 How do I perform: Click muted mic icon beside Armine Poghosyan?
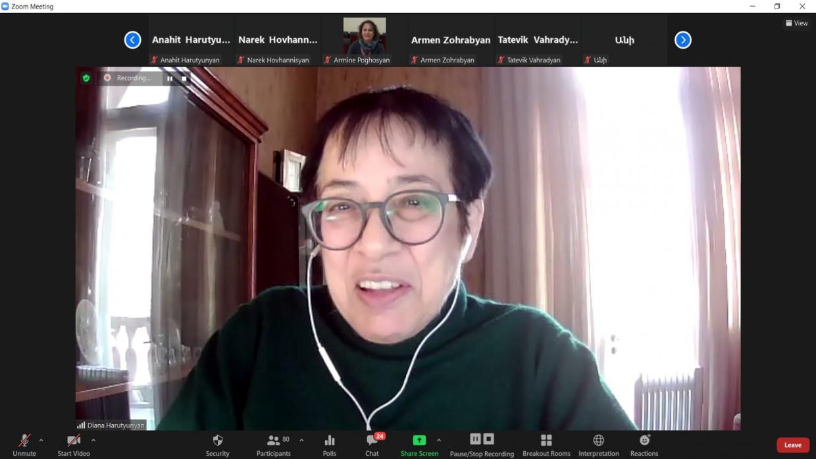(327, 60)
